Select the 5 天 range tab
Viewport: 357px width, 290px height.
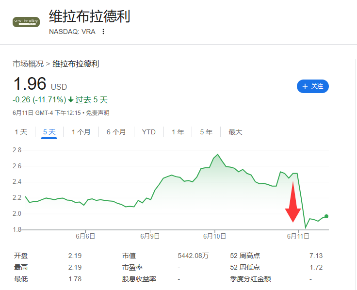(49, 132)
